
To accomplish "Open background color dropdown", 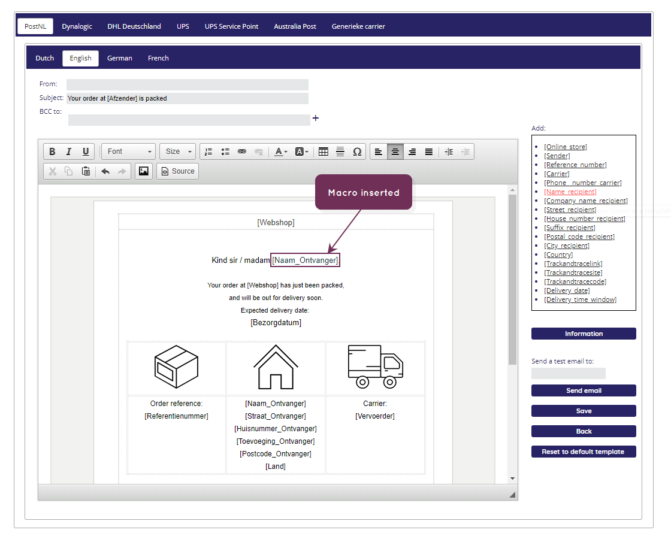I will coord(302,152).
